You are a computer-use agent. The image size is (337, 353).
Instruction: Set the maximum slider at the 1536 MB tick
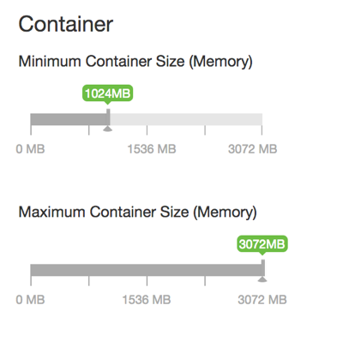(x=147, y=270)
